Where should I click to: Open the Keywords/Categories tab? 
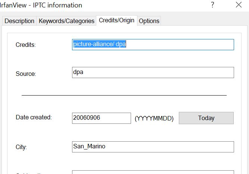pyautogui.click(x=66, y=21)
